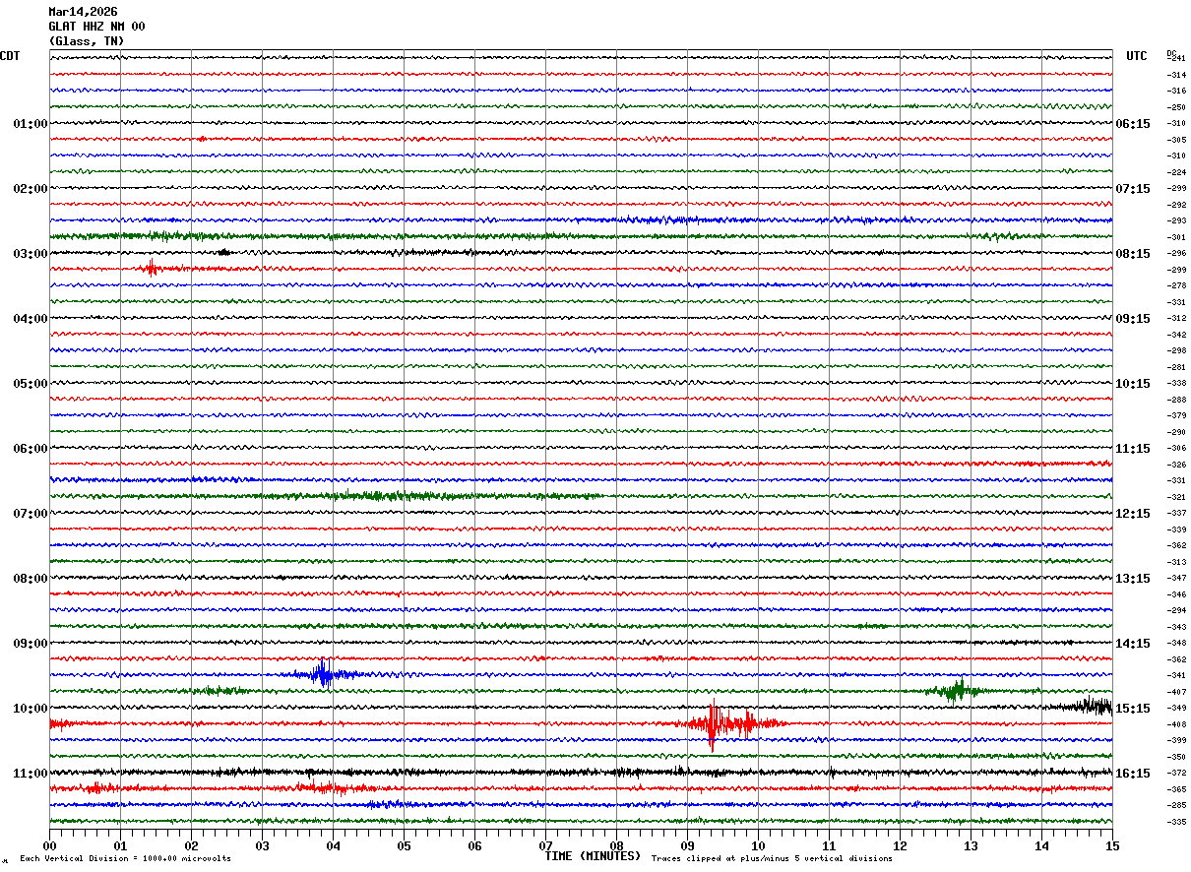Click the UTC timezone label
The image size is (1191, 872).
point(1137,56)
